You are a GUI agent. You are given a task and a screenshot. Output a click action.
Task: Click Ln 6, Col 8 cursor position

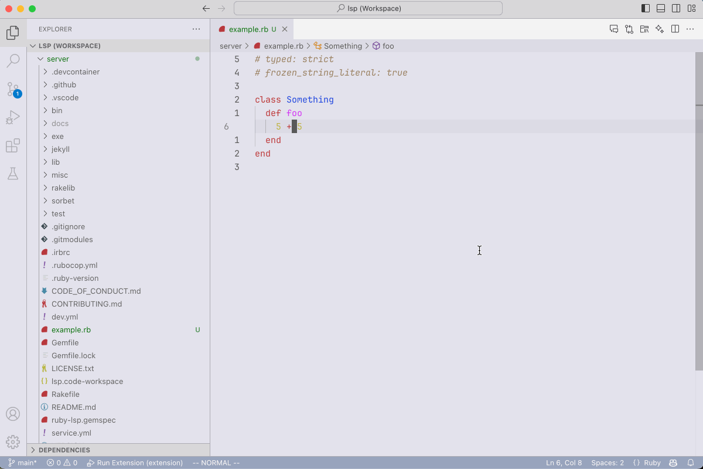(564, 463)
